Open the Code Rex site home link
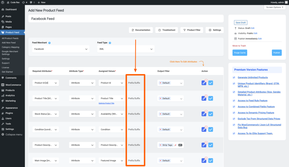The height and width of the screenshot is (167, 289). (x=13, y=2)
